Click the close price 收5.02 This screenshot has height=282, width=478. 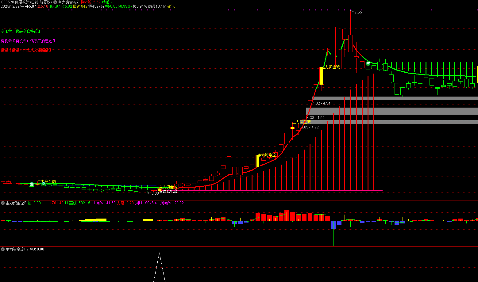(x=67, y=6)
